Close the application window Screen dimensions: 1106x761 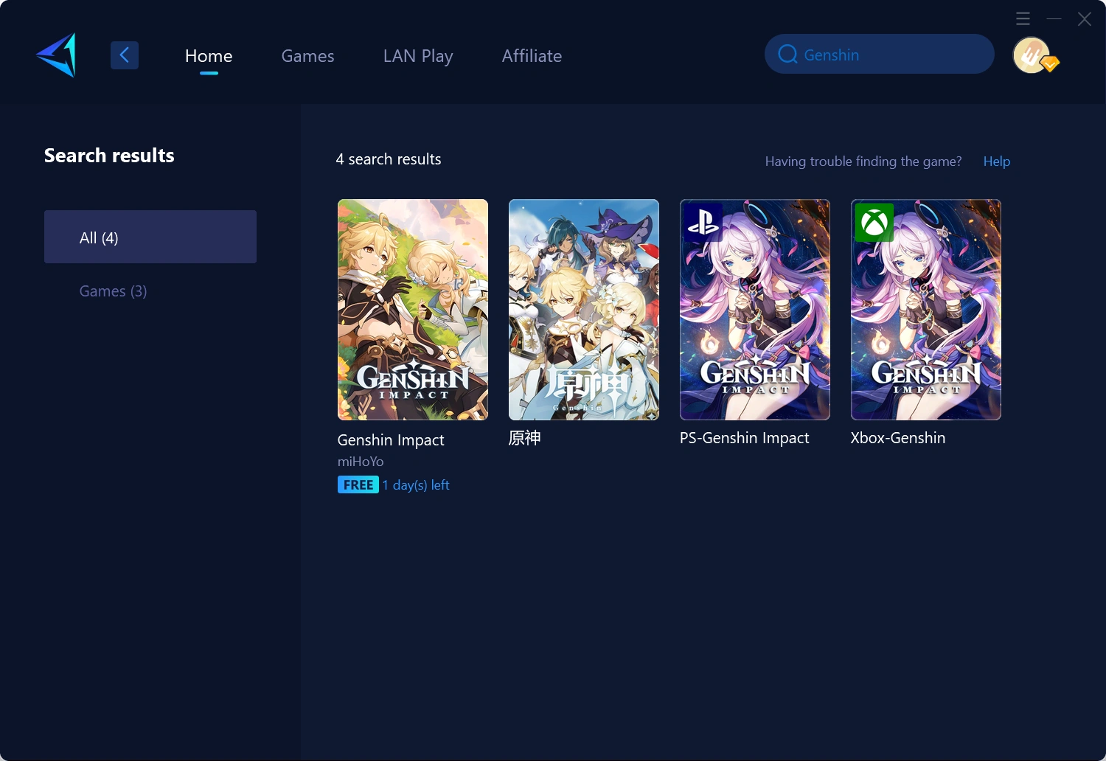click(1085, 19)
